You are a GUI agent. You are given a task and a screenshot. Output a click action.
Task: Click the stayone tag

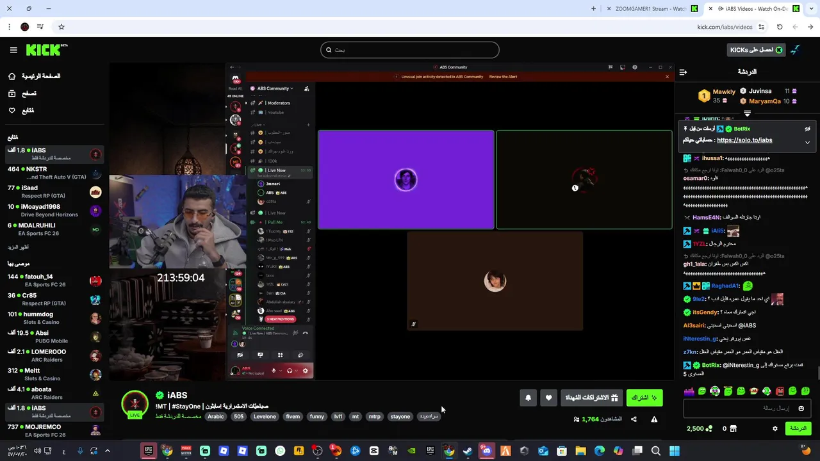tap(400, 417)
